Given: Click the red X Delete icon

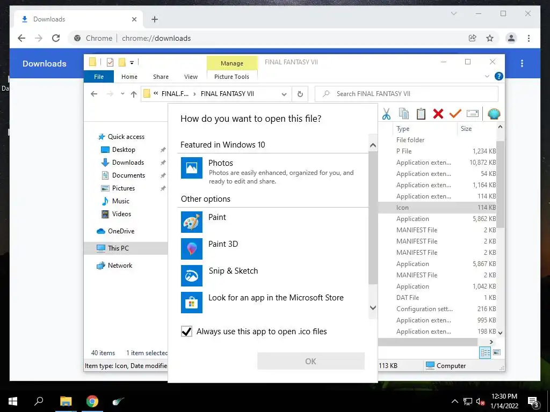Looking at the screenshot, I should click(438, 114).
